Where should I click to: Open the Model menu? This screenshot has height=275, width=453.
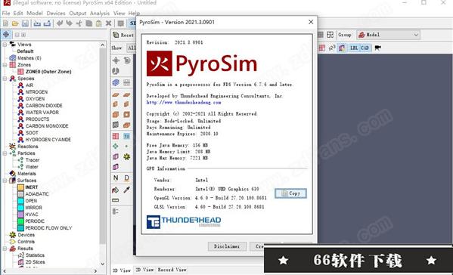35,14
